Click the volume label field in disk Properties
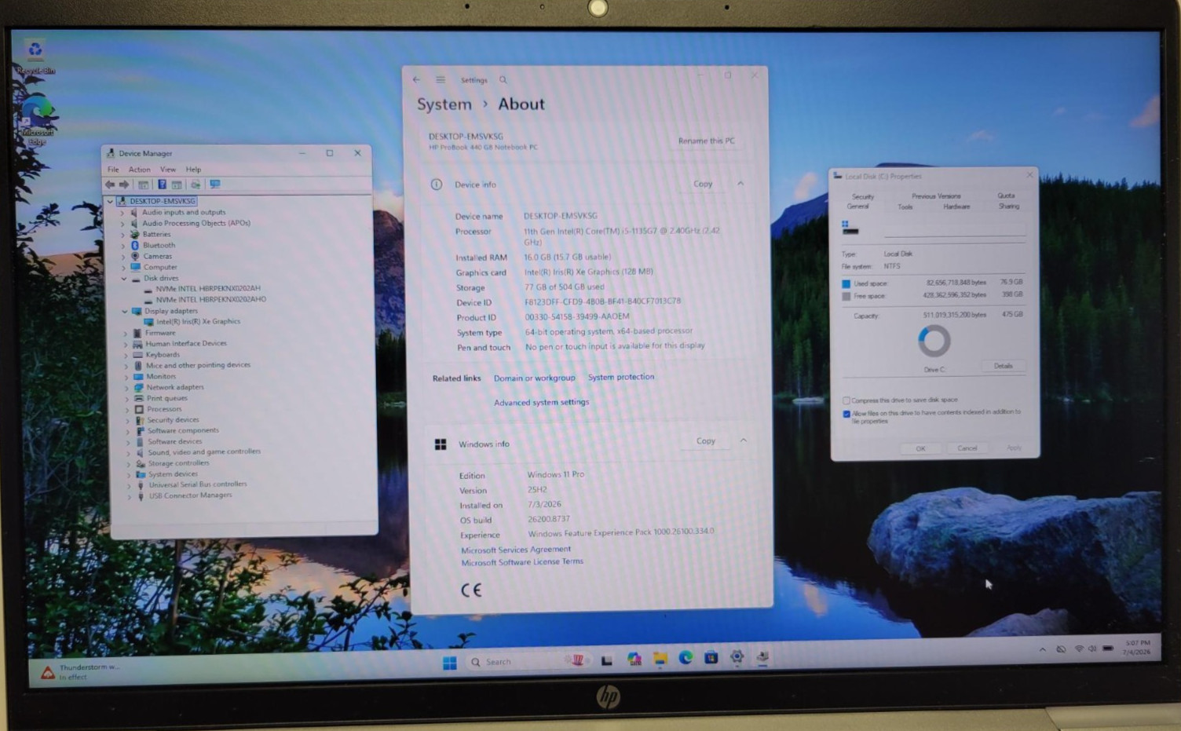 tap(954, 230)
